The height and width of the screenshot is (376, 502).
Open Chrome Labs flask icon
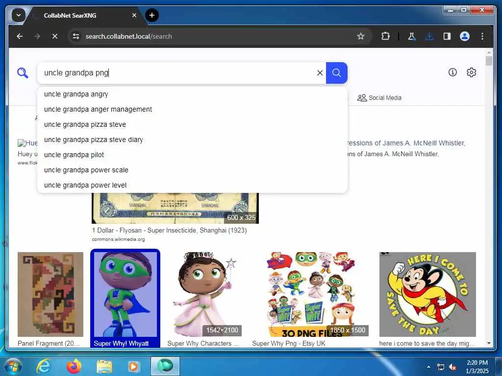click(412, 36)
